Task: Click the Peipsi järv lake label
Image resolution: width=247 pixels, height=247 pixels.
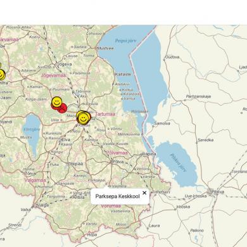Action: point(125,41)
